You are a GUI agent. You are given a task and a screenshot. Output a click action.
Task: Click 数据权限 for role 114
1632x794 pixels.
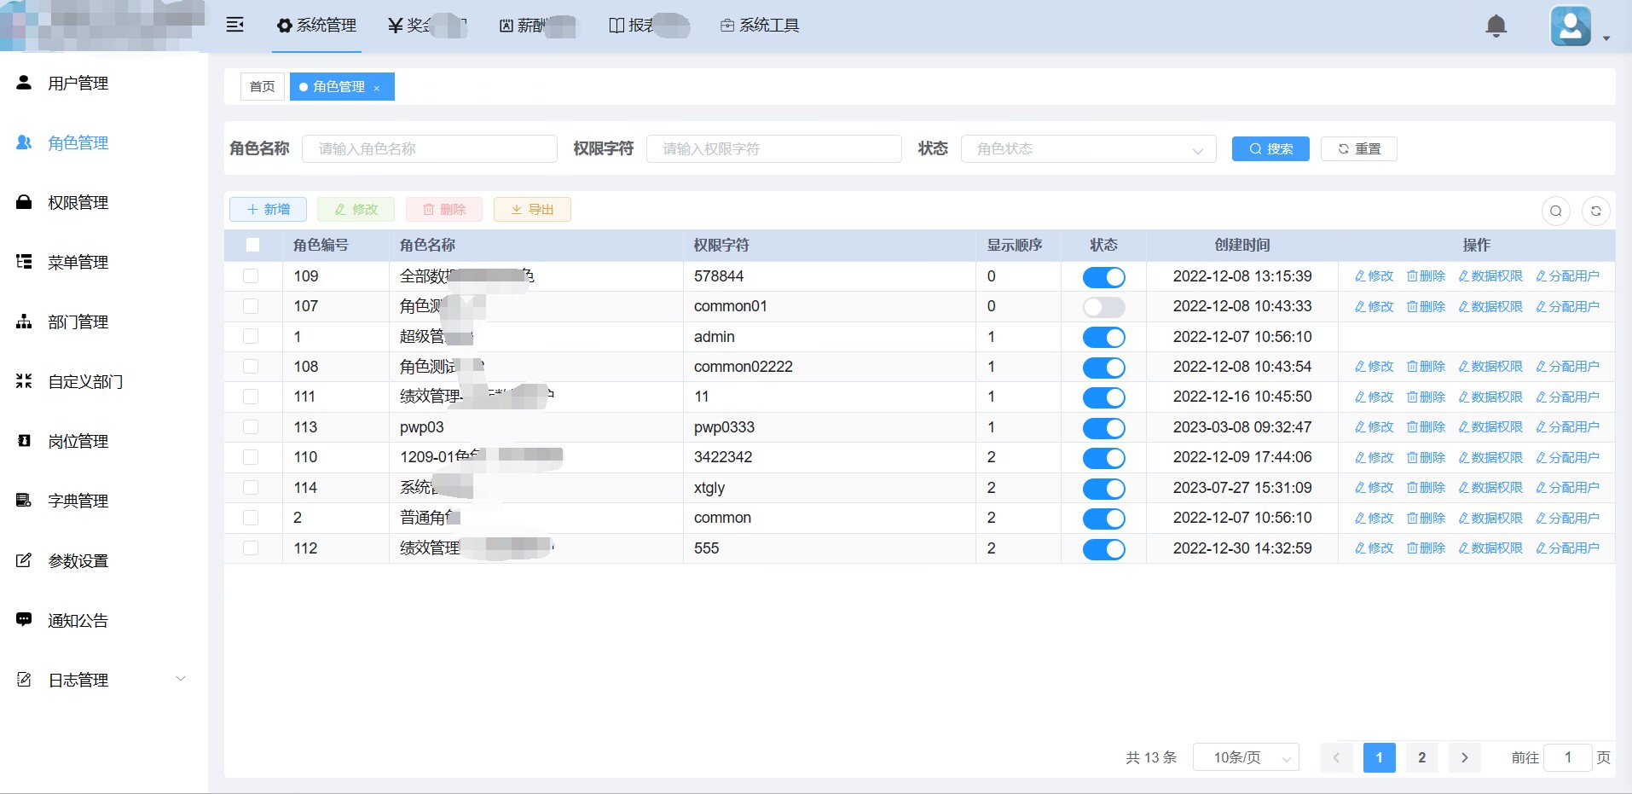(1490, 488)
